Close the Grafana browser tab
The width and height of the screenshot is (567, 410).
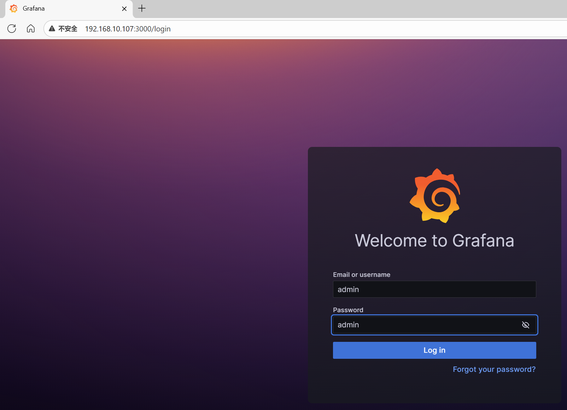[x=124, y=8]
